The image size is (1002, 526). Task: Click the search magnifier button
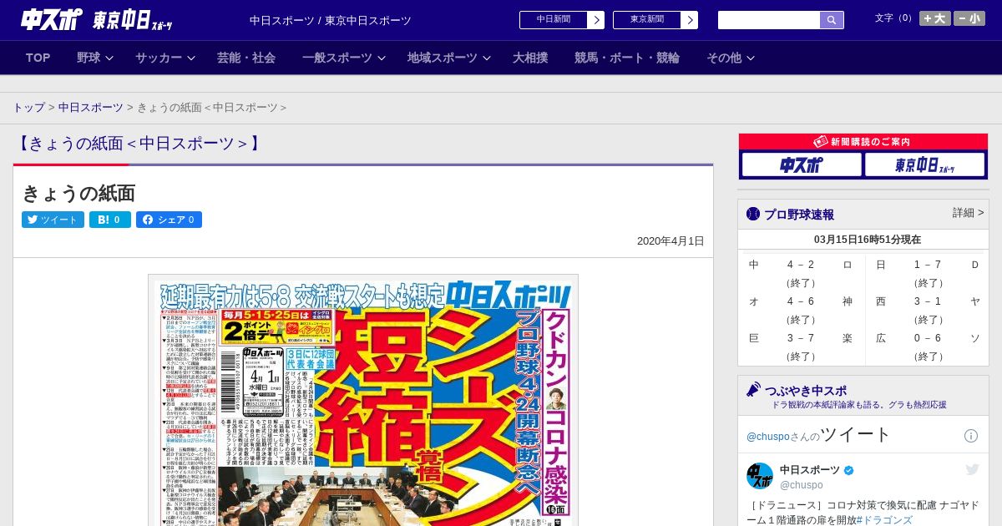[831, 20]
